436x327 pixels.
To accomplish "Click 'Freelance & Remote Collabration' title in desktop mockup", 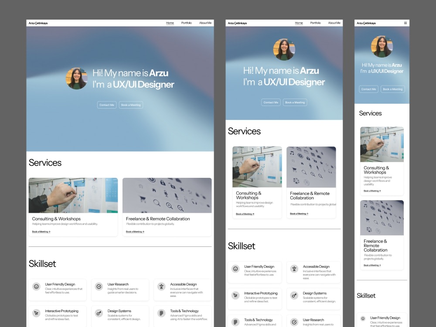I will pyautogui.click(x=158, y=219).
